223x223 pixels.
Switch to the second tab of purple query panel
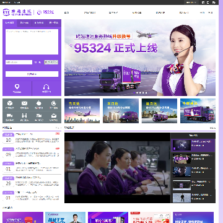click(25, 23)
